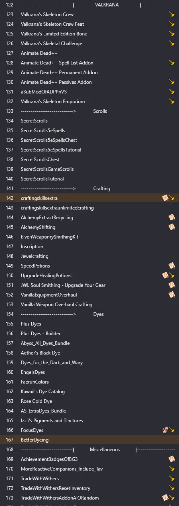Image resolution: width=179 pixels, height=506 pixels.
Task: Click the parchment icon beside JWL Soul Smithing
Action: (x=172, y=285)
